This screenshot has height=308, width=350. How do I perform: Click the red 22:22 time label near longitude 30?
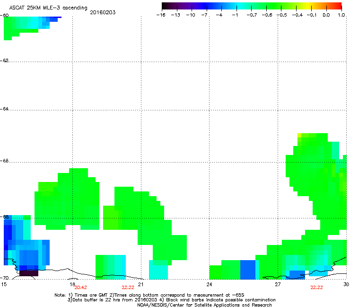point(316,288)
